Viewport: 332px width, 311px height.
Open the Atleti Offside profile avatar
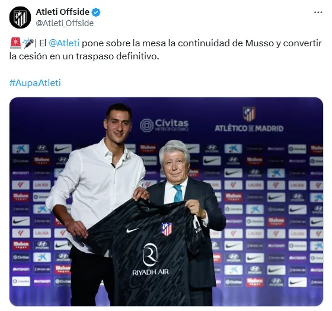(x=20, y=18)
